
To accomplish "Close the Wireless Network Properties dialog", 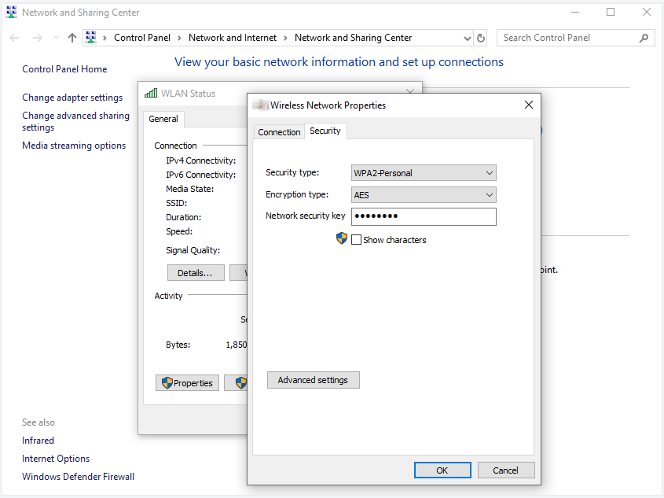I will [x=529, y=105].
